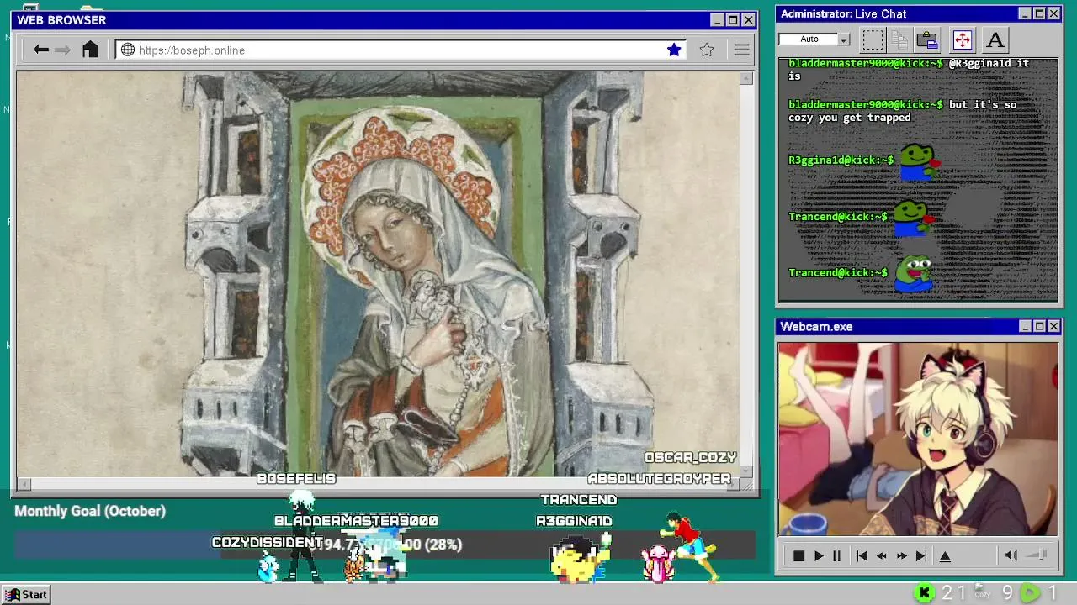Click the COZYDISSIDENT name label

[268, 542]
